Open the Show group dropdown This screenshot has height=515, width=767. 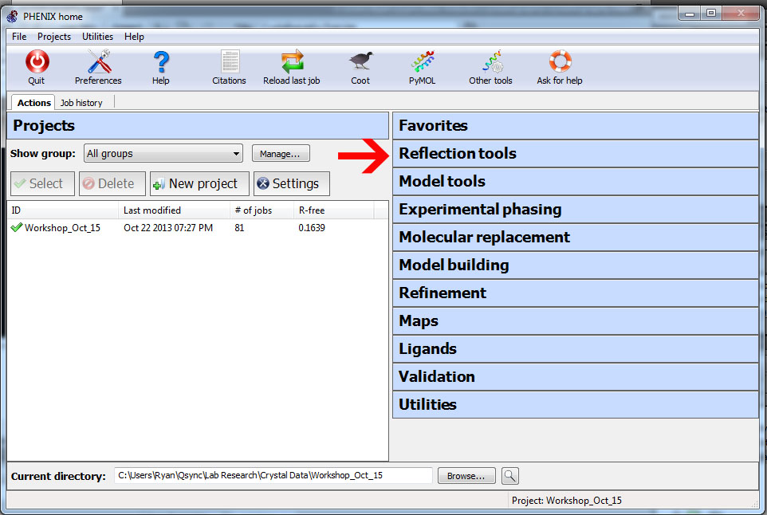click(x=163, y=154)
